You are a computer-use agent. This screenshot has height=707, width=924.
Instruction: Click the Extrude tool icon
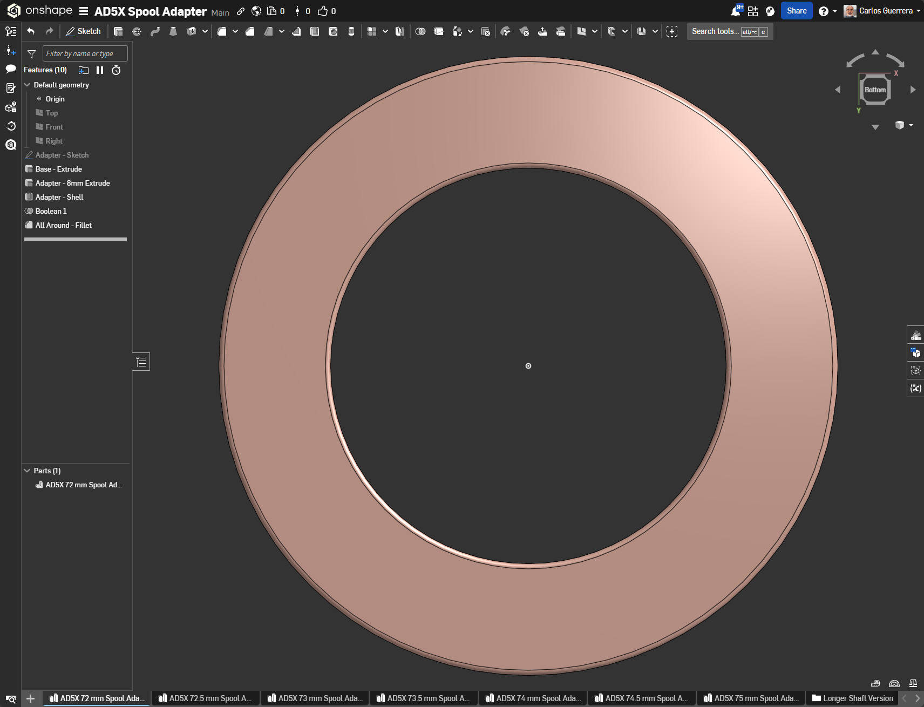tap(118, 31)
